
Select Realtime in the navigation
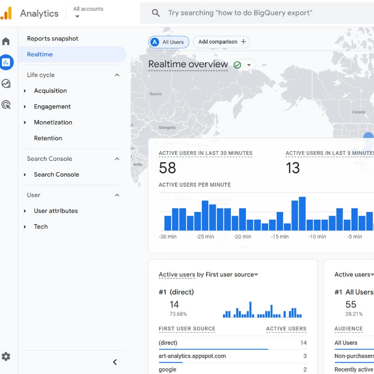coord(72,54)
